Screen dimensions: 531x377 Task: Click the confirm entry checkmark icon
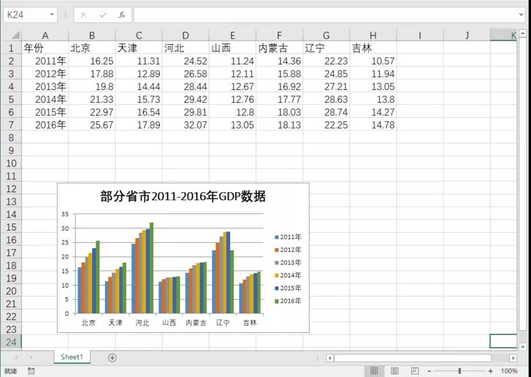tap(103, 15)
